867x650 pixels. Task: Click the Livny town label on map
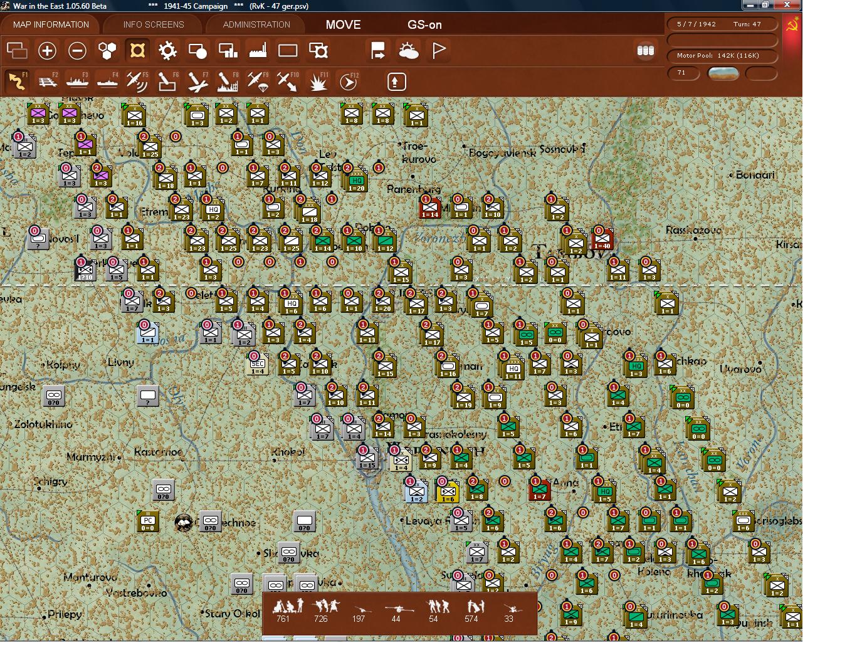pos(120,362)
